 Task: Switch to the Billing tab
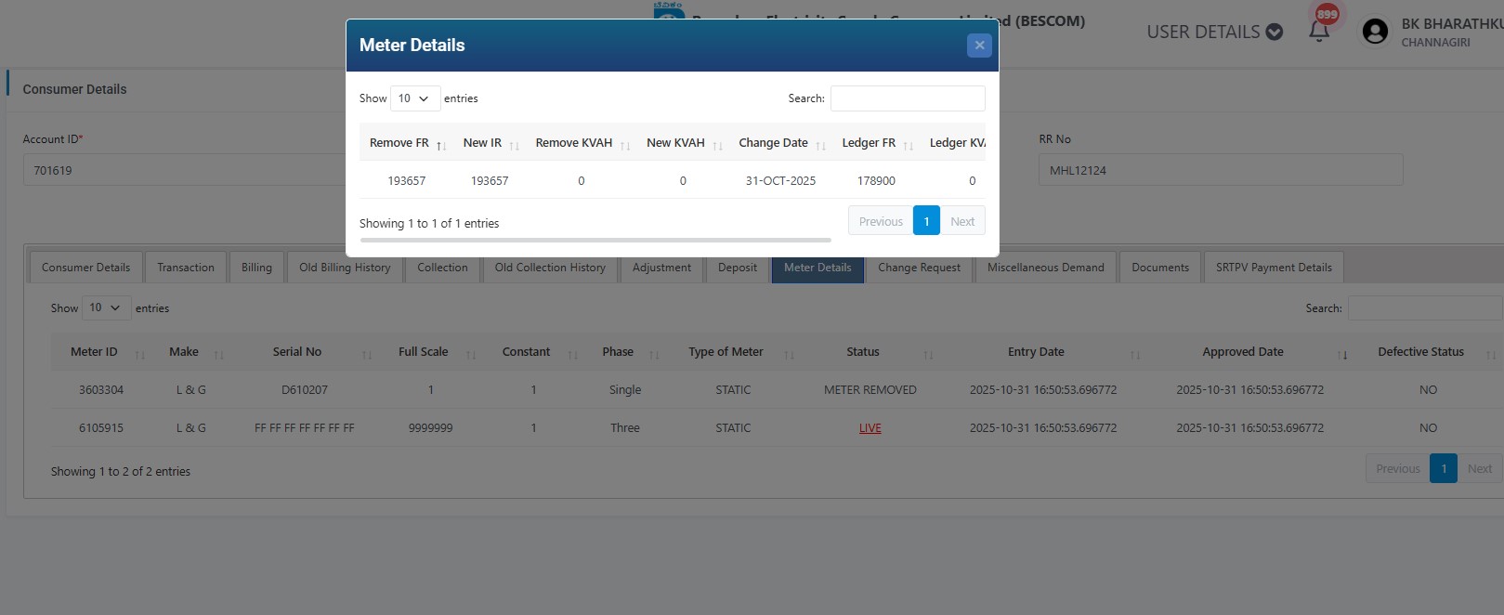click(256, 268)
